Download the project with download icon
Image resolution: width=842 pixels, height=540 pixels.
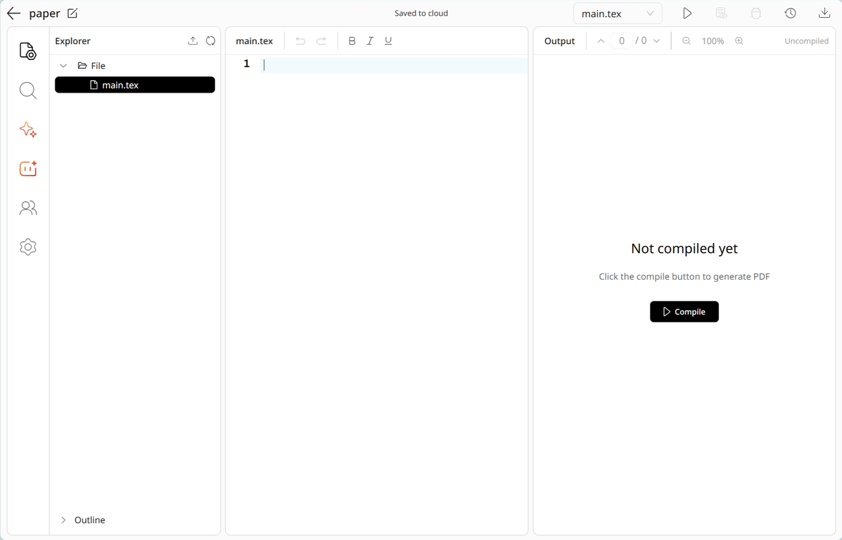click(x=824, y=13)
